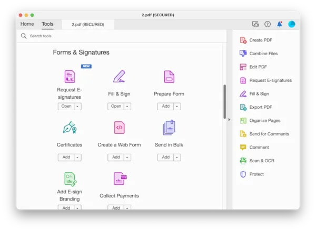The height and width of the screenshot is (231, 316).
Task: Add the Certificates tool
Action: click(x=66, y=157)
